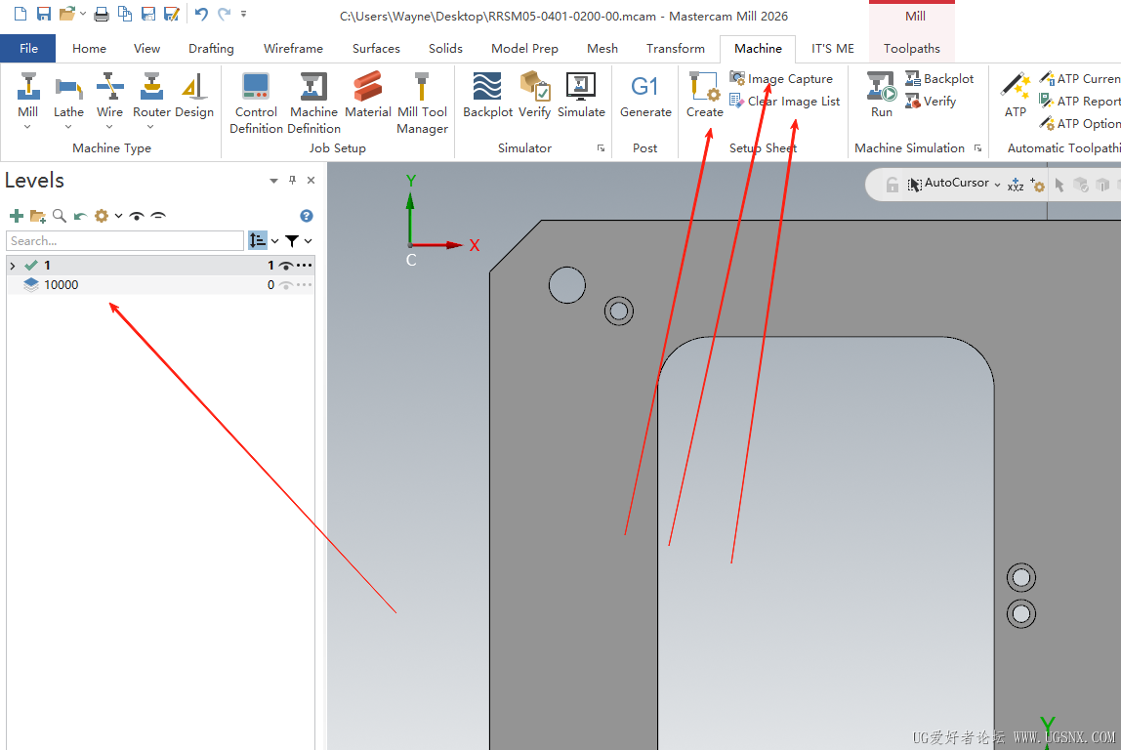Expand level 1 tree row
The image size is (1121, 750).
12,266
